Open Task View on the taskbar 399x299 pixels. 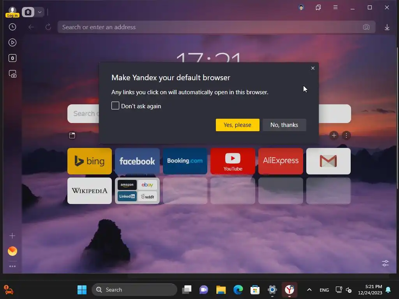point(187,290)
